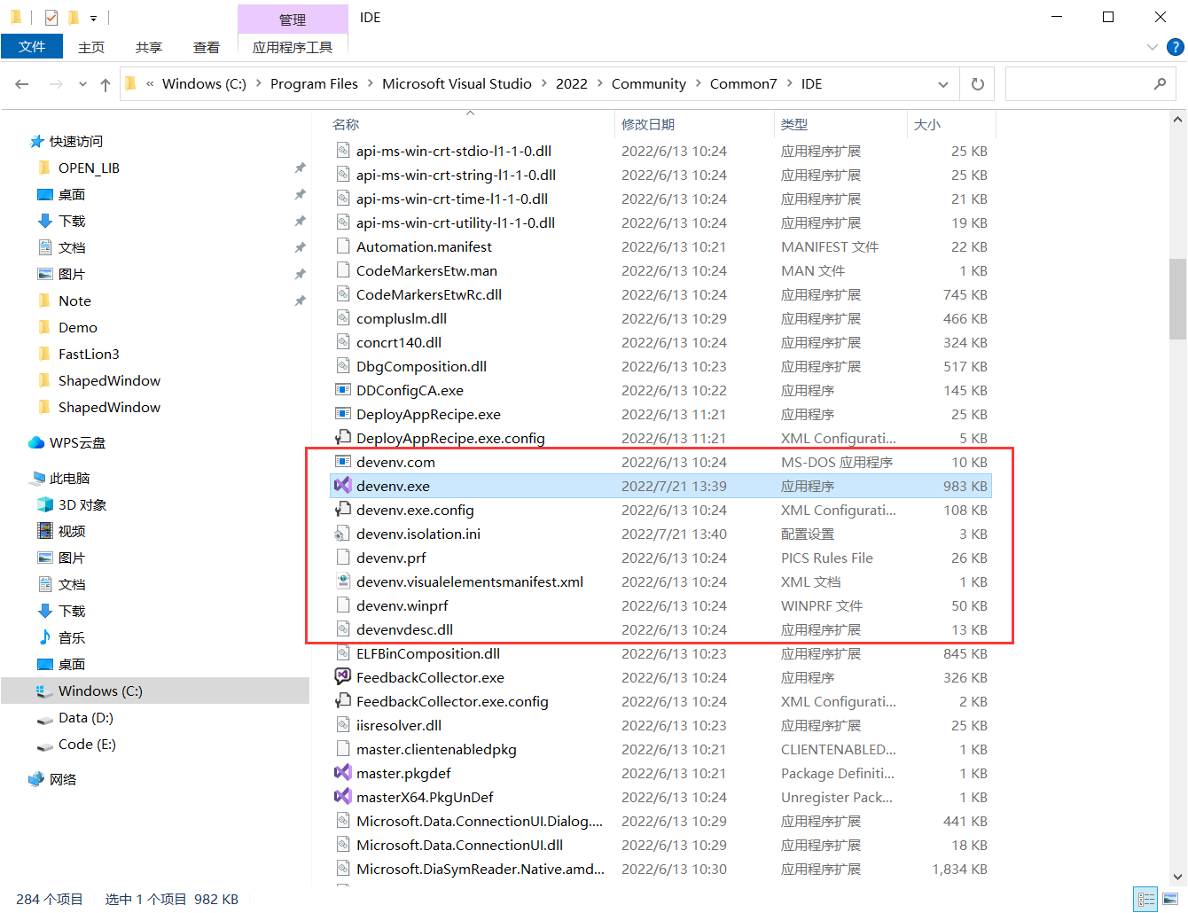Image resolution: width=1188 pixels, height=913 pixels.
Task: Click the 视频 film icon
Action: pos(45,531)
